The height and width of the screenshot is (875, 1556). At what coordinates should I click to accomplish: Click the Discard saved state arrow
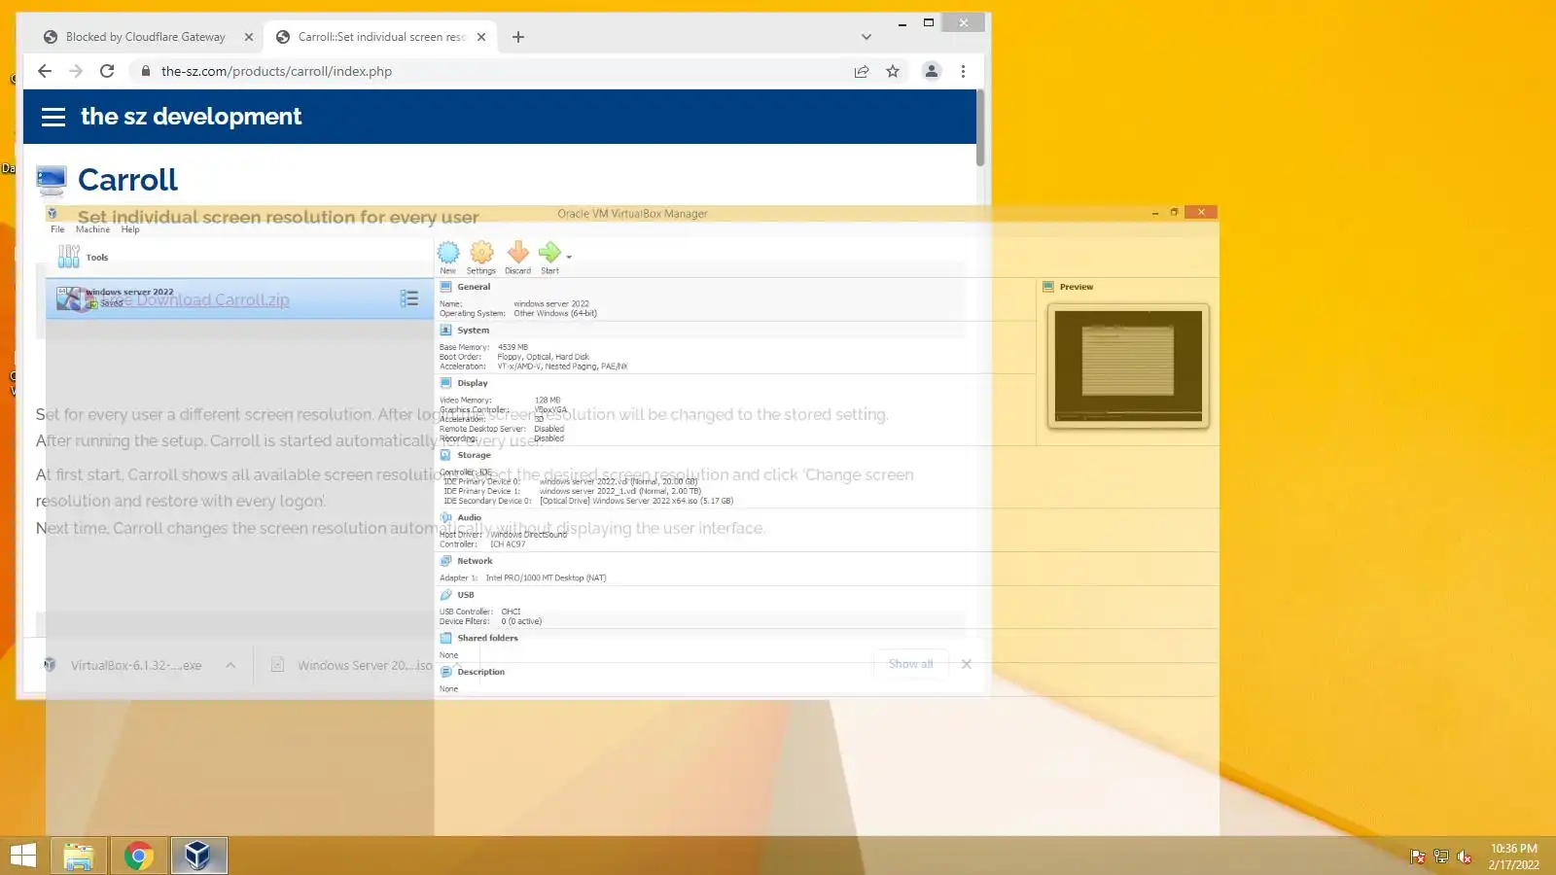pyautogui.click(x=518, y=253)
